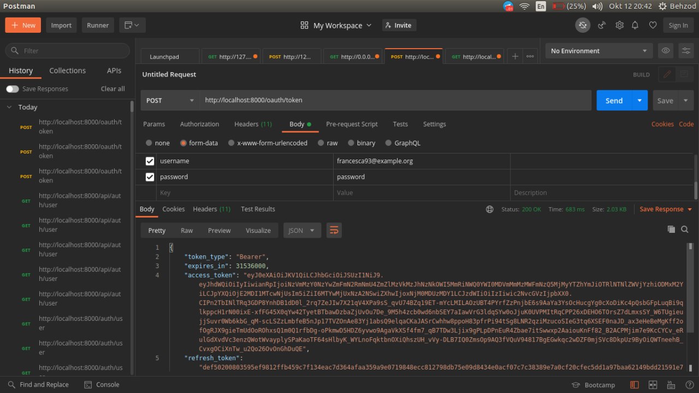Viewport: 699px width, 393px height.
Task: Open the Pre-request Script tab
Action: pyautogui.click(x=352, y=124)
